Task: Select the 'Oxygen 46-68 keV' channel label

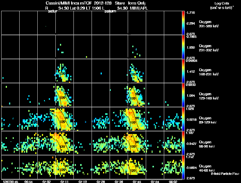Action: point(207,168)
